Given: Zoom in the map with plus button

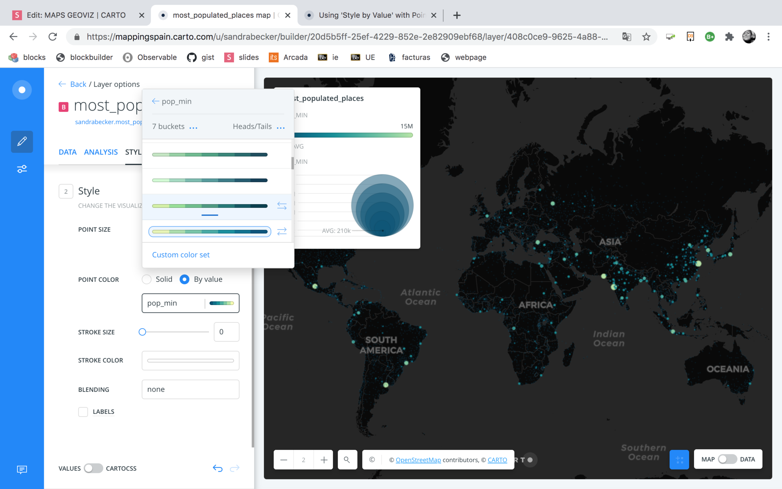Looking at the screenshot, I should coord(324,460).
